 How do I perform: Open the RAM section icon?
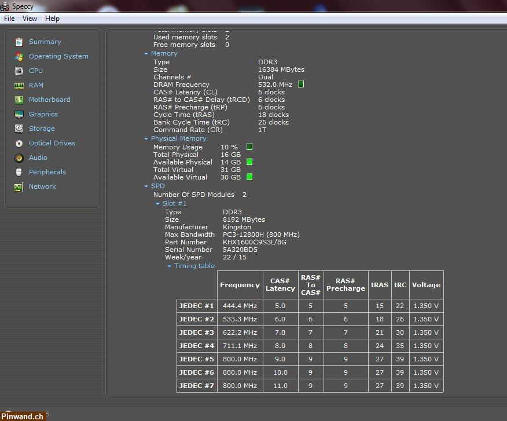(x=19, y=85)
